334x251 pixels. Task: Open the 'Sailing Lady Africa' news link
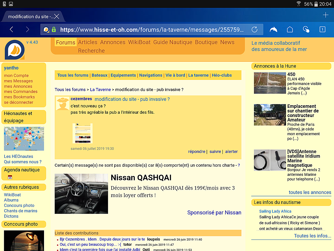coord(275,211)
